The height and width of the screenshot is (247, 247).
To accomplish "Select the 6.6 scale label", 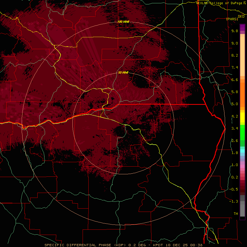I will 235,80.
